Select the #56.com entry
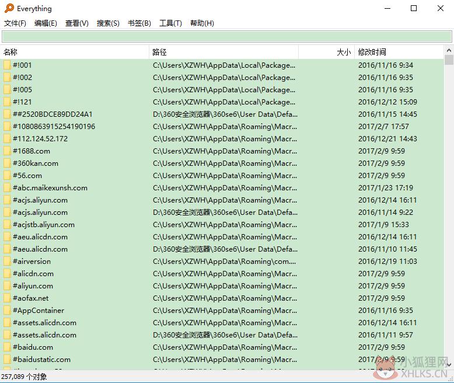The width and height of the screenshot is (454, 383). pos(27,175)
